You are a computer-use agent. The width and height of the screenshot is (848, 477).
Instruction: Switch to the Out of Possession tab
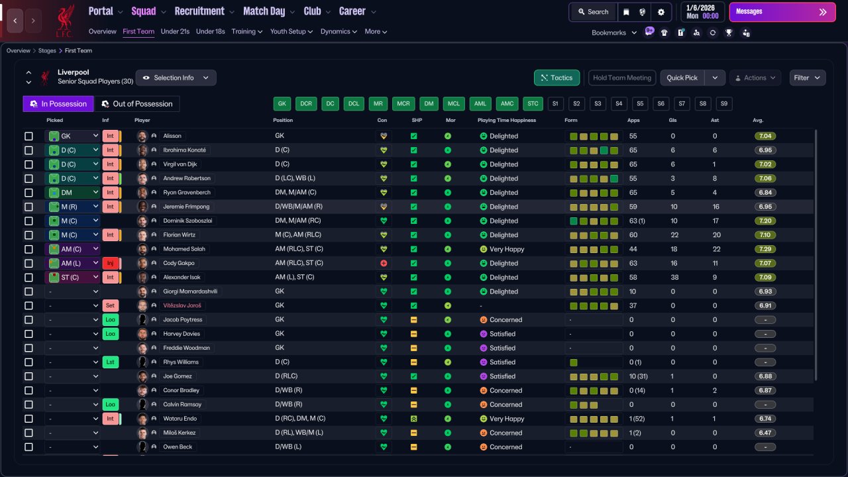pos(136,104)
